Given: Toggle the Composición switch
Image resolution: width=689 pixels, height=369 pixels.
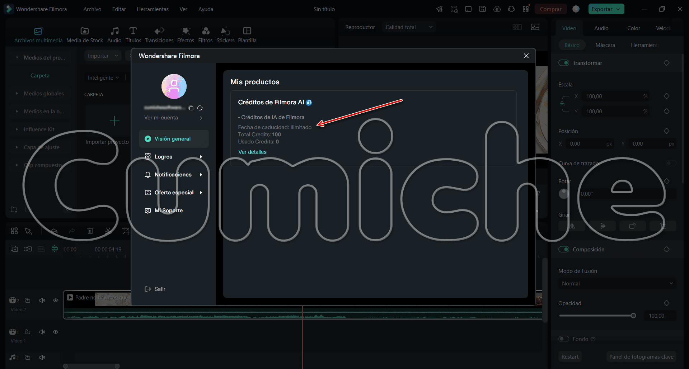Looking at the screenshot, I should pos(564,249).
